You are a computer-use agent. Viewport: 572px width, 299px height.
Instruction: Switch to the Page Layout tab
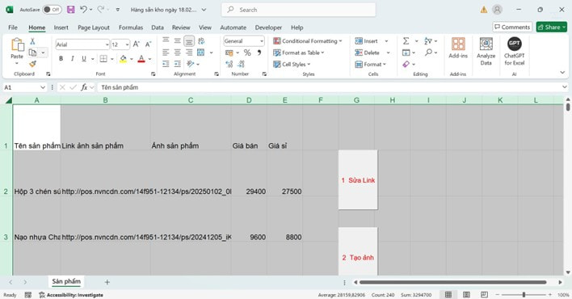coord(94,27)
